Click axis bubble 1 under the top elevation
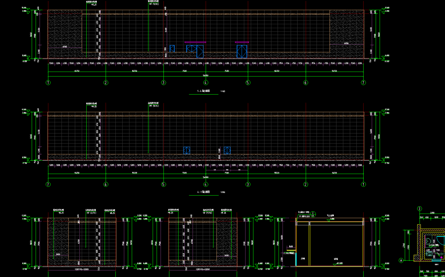This screenshot has height=277, width=445. (48, 83)
